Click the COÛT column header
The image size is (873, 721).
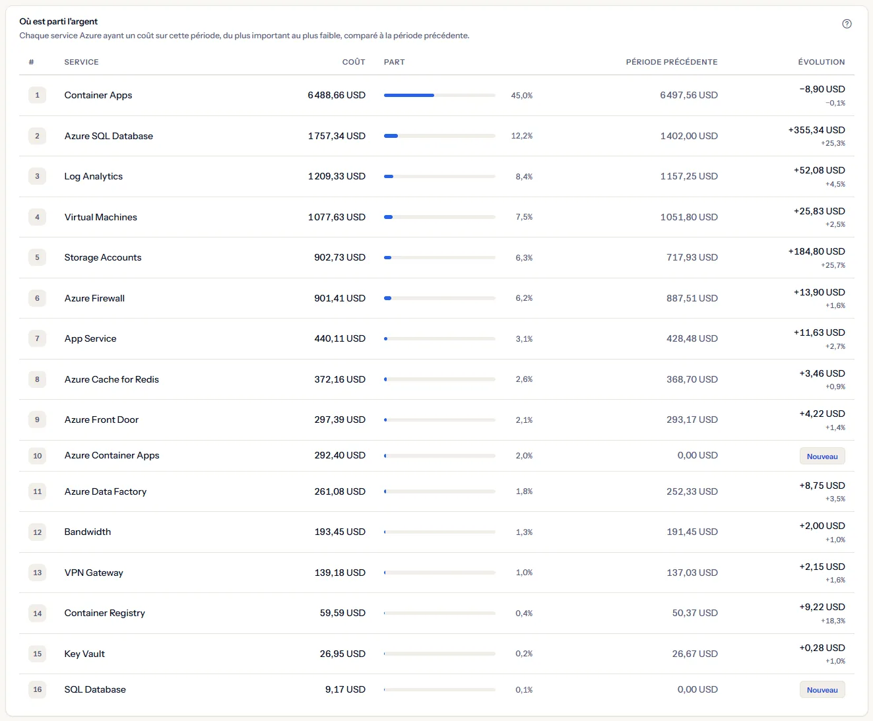[354, 62]
